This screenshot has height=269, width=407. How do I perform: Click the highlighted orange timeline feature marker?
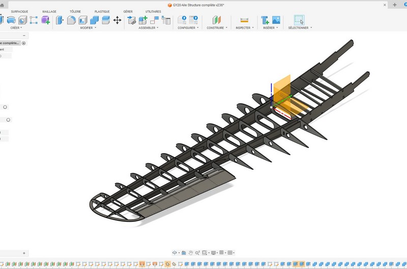click(x=142, y=264)
